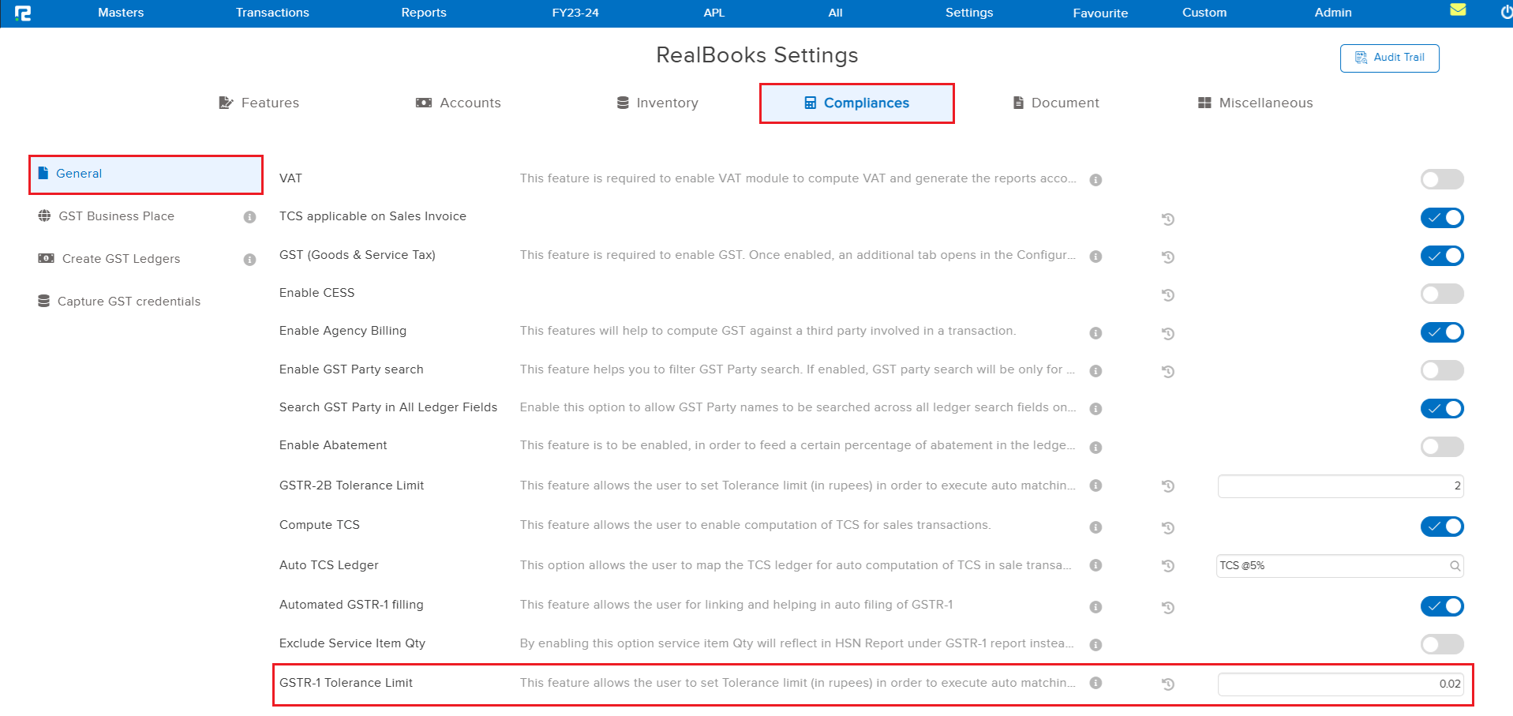This screenshot has width=1513, height=716.
Task: Open the Settings menu
Action: pos(969,13)
